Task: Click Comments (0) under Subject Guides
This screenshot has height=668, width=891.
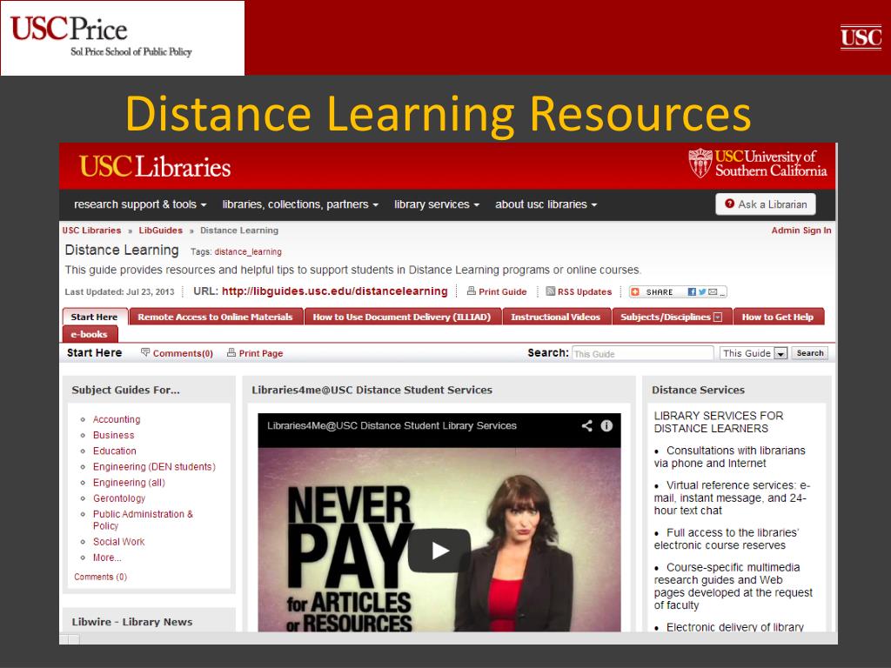Action: [101, 578]
